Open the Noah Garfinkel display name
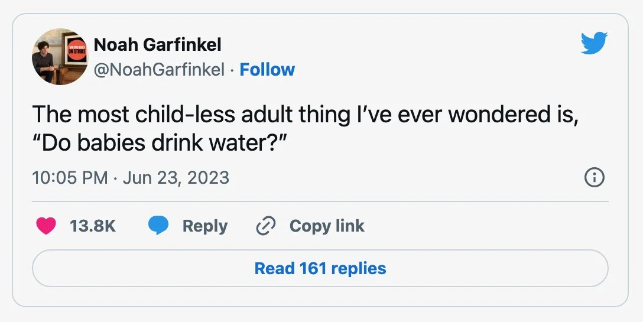Image resolution: width=643 pixels, height=322 pixels. pyautogui.click(x=158, y=44)
